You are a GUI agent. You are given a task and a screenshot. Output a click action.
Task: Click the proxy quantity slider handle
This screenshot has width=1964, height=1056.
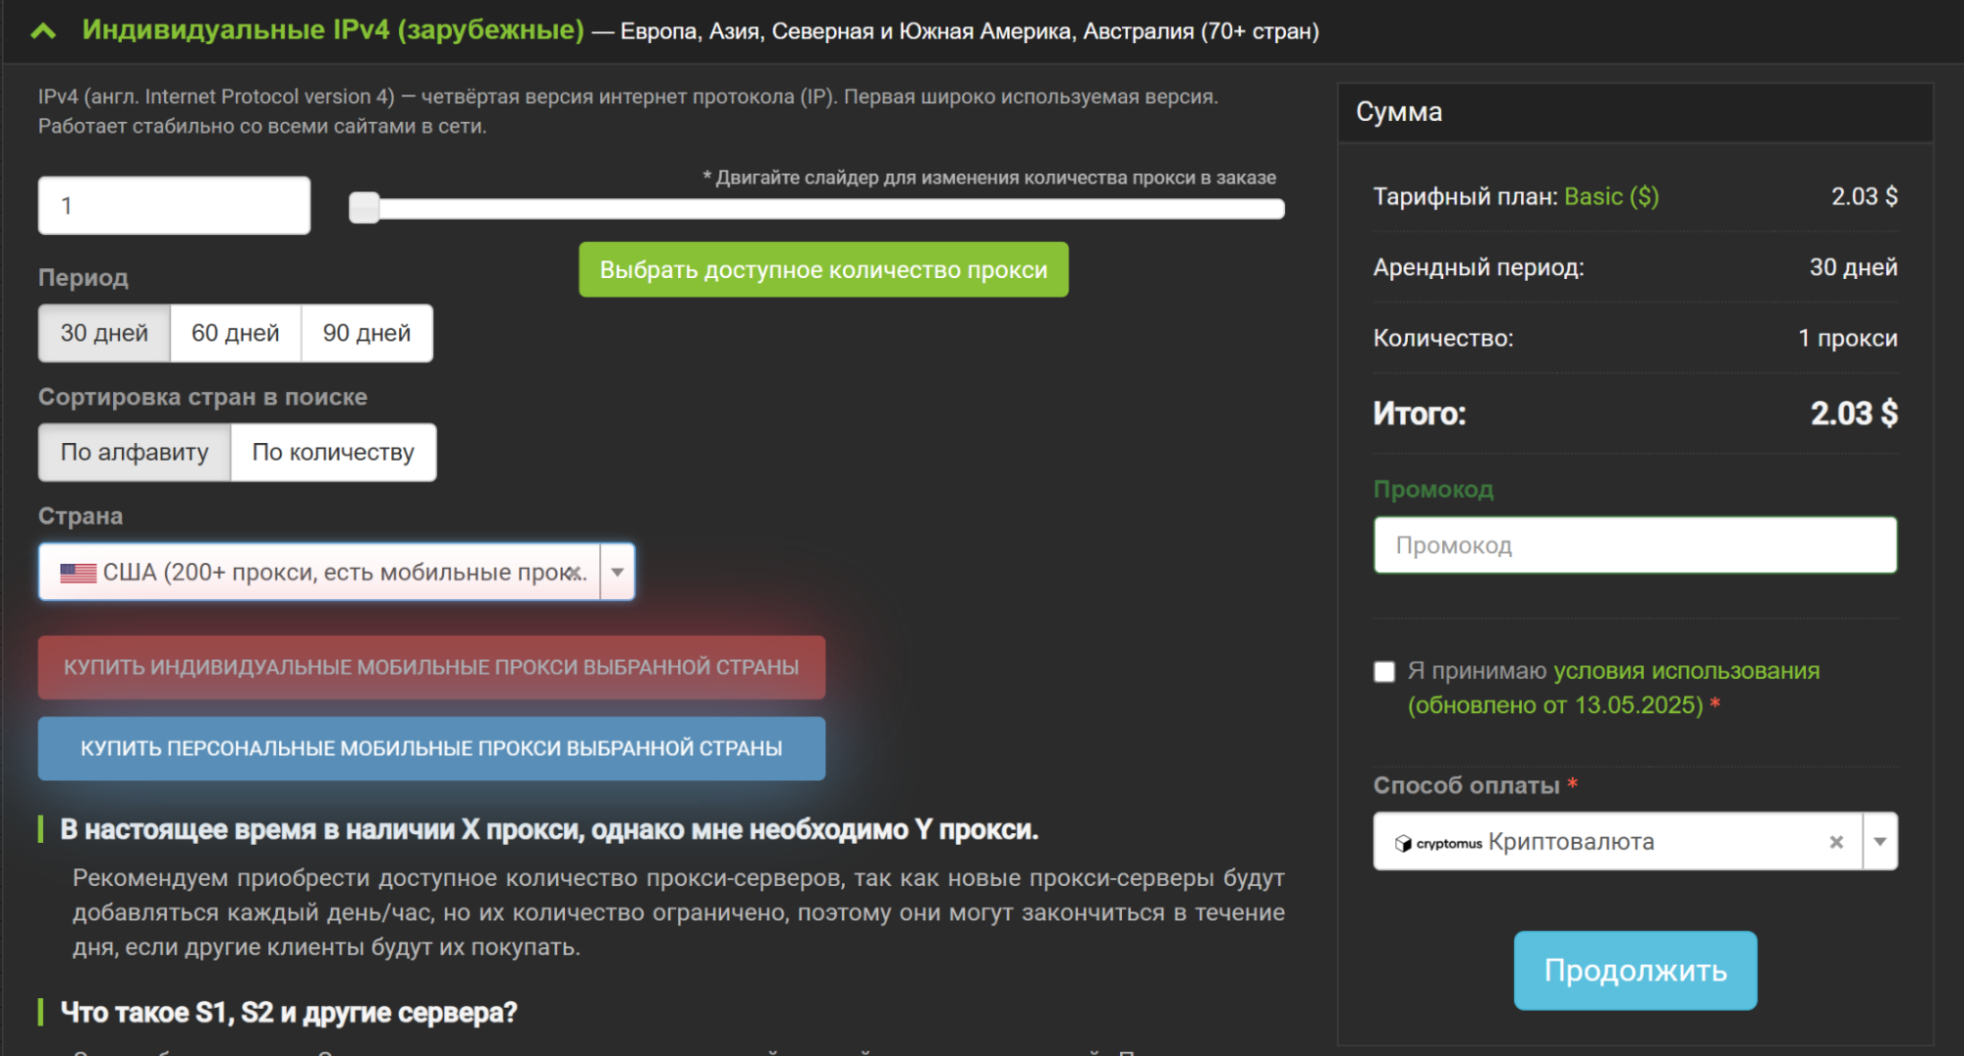coord(365,208)
